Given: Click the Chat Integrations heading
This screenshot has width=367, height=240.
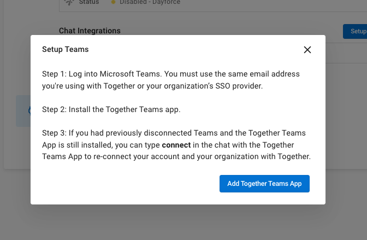Looking at the screenshot, I should pos(90,31).
